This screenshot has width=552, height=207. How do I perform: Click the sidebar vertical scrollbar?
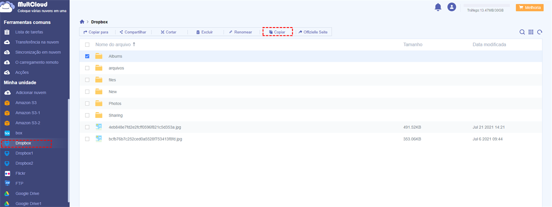pyautogui.click(x=69, y=150)
